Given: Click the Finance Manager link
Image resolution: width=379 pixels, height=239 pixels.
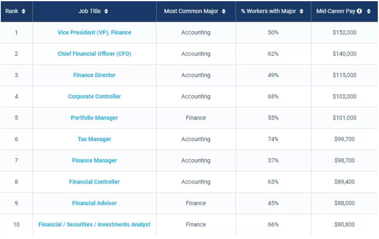Looking at the screenshot, I should (94, 160).
